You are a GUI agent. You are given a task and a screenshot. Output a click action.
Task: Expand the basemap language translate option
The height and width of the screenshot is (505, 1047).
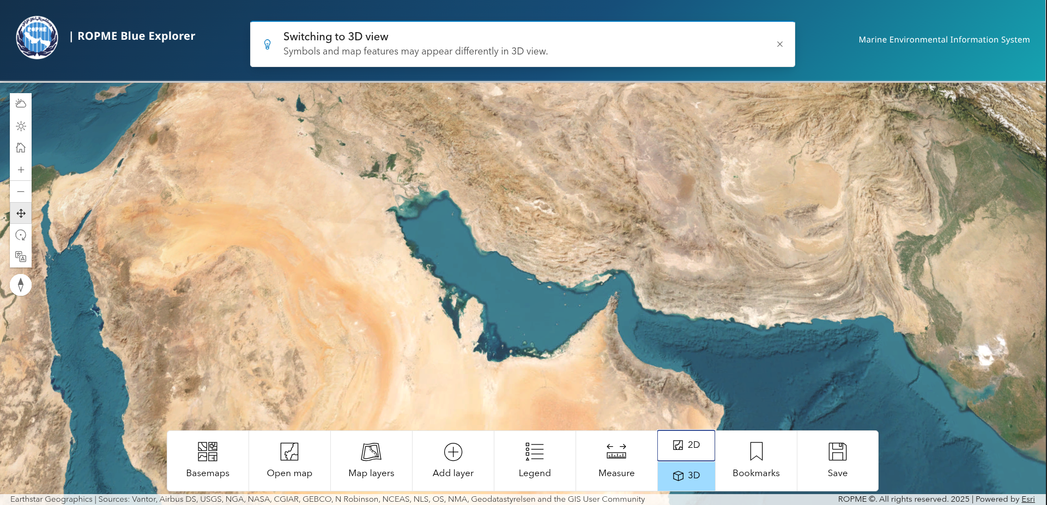pos(21,257)
